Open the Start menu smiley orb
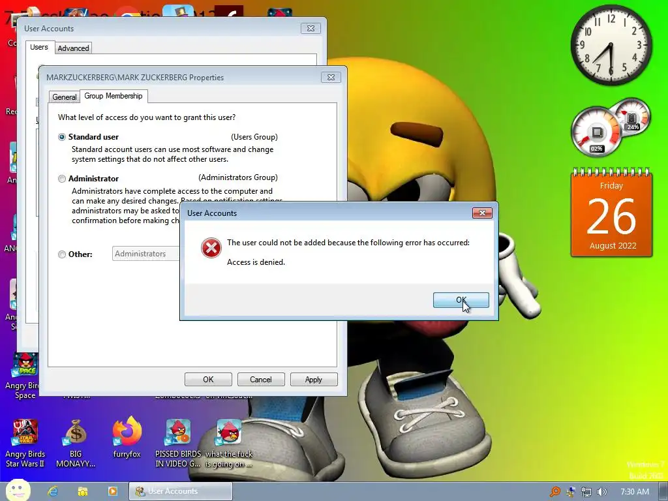Viewport: 668px width, 501px height. pyautogui.click(x=18, y=490)
